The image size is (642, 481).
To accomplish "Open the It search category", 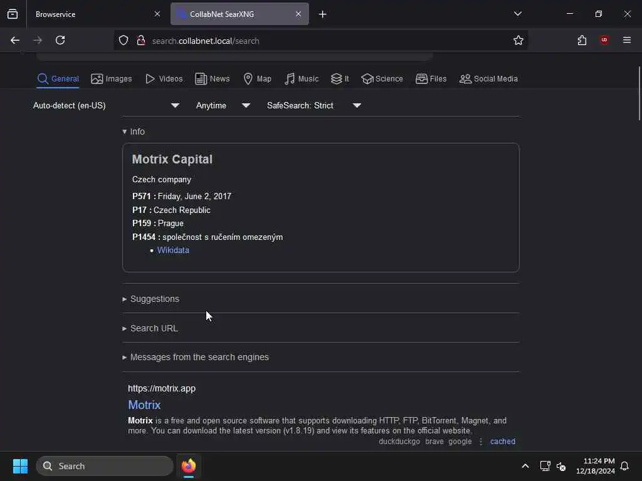I will (340, 78).
